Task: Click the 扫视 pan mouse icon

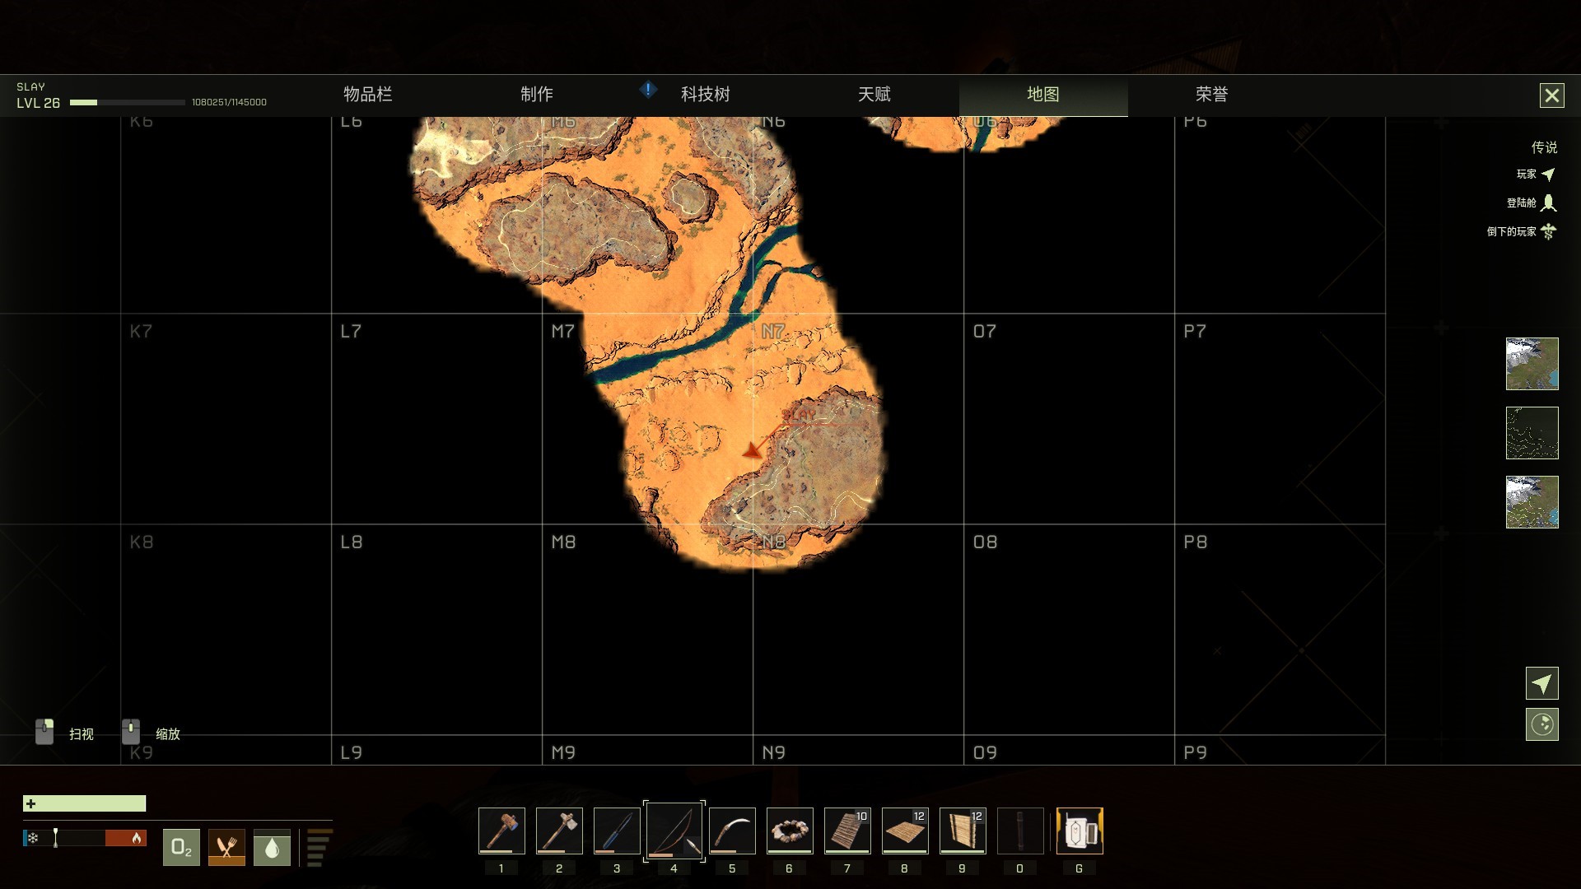Action: pyautogui.click(x=44, y=731)
